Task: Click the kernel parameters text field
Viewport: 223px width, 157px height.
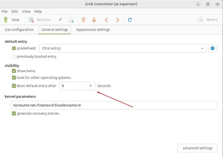Action: click(x=114, y=105)
